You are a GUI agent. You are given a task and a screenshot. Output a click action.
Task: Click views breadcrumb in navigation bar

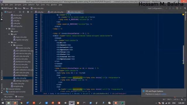point(18,8)
